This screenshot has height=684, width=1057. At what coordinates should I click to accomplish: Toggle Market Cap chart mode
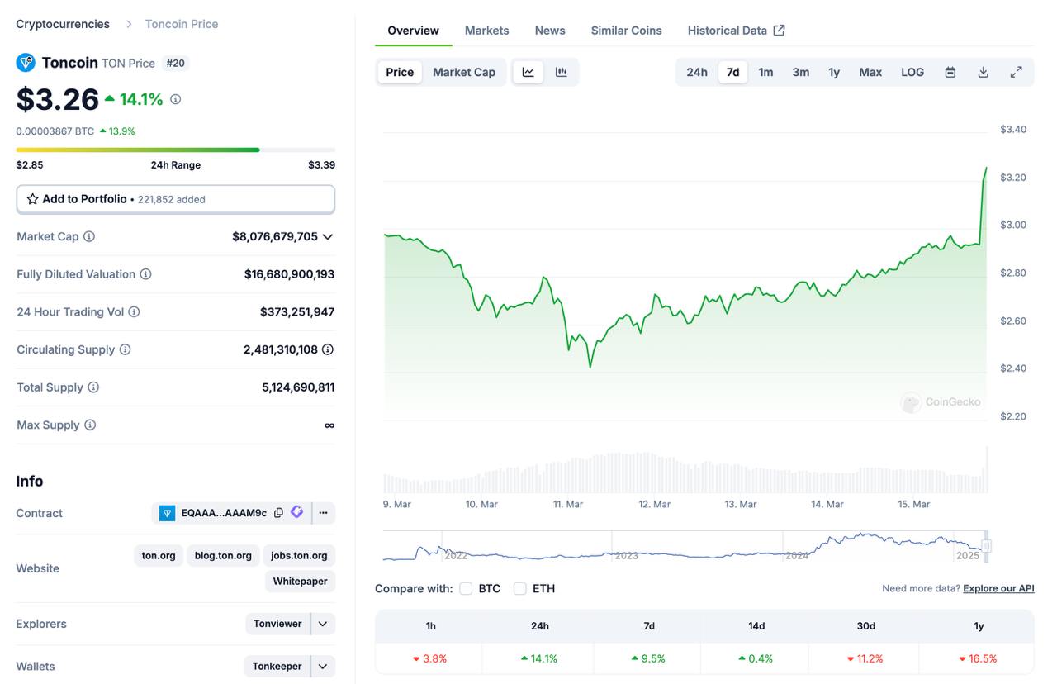[x=464, y=72]
